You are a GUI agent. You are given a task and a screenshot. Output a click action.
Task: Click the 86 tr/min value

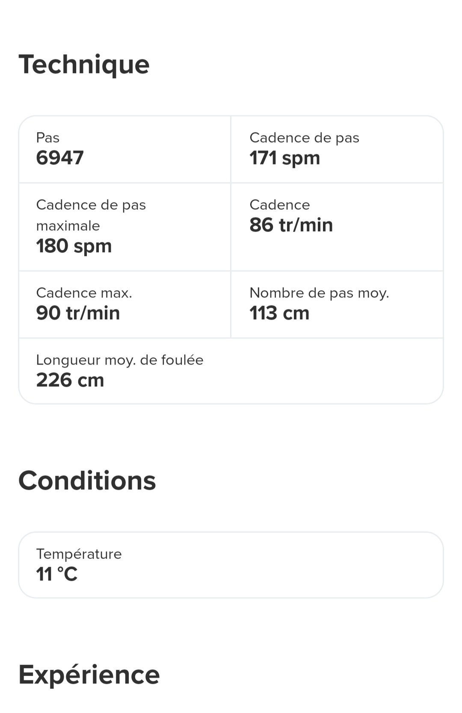[x=291, y=225]
